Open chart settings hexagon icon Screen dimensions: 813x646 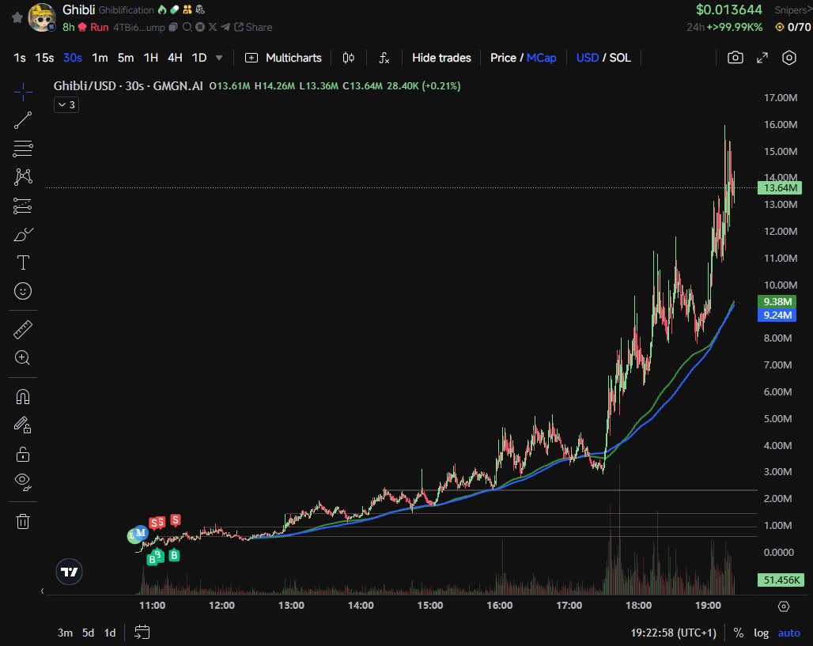[788, 58]
